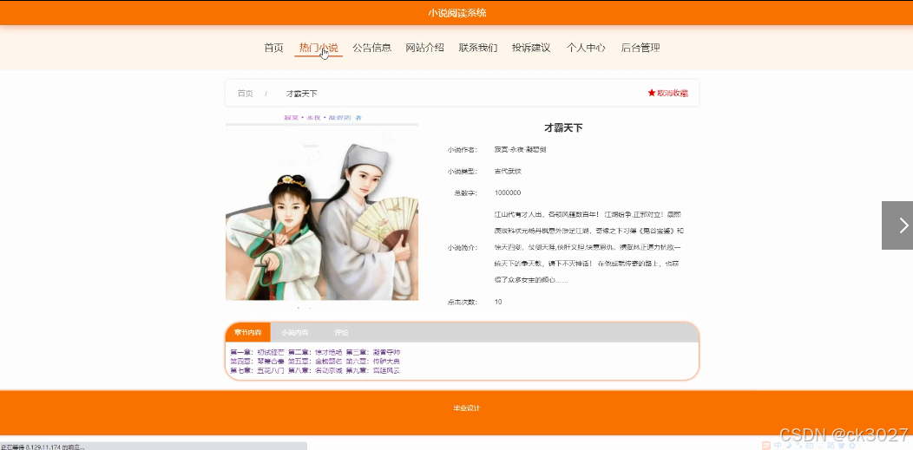Open 网站介绍 navigation item

[425, 48]
